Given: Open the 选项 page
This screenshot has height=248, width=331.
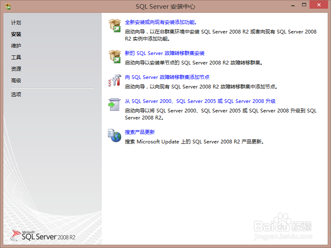Looking at the screenshot, I should [x=16, y=94].
